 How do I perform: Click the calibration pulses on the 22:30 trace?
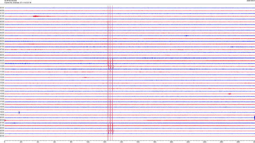click(110, 131)
